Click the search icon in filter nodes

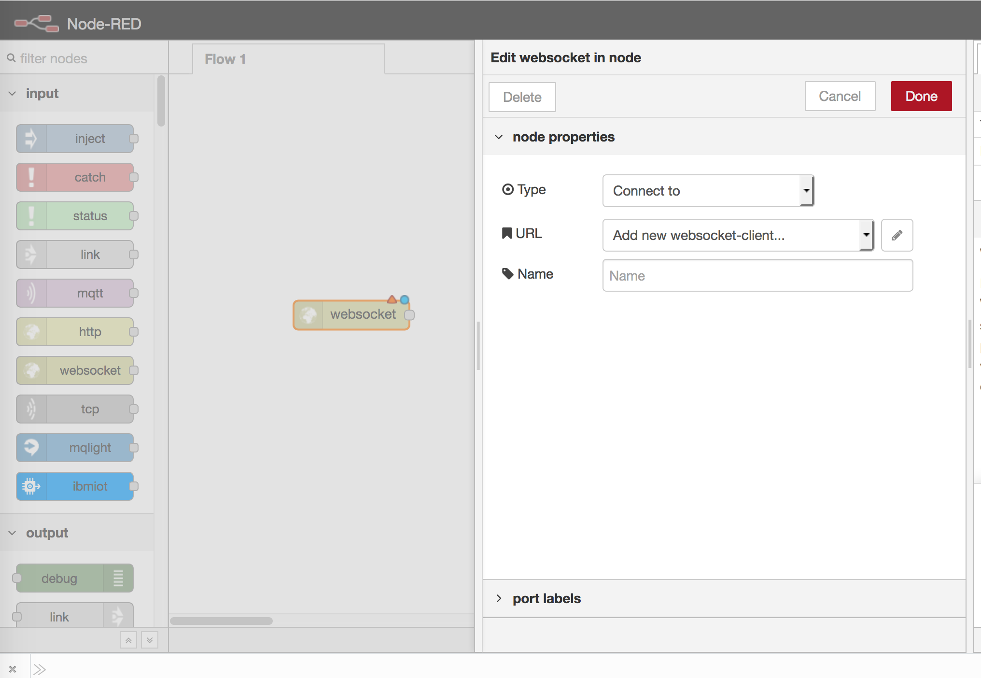(11, 58)
